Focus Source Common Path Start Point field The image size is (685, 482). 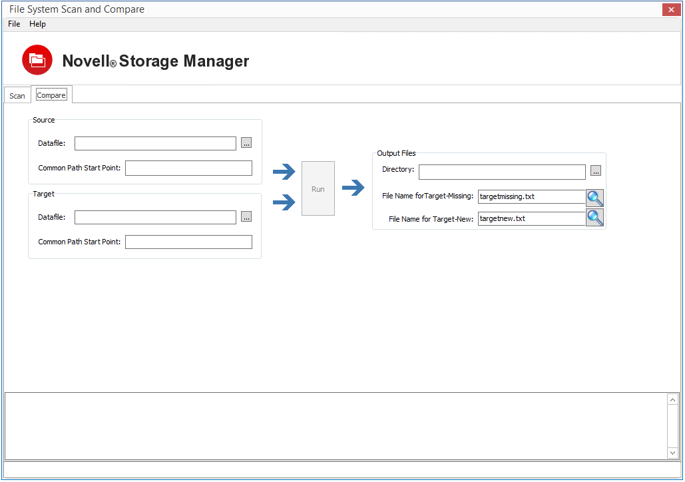pos(188,168)
